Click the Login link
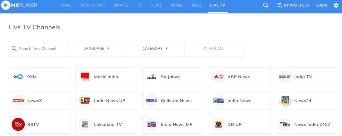The image size is (342, 136). (x=321, y=5)
